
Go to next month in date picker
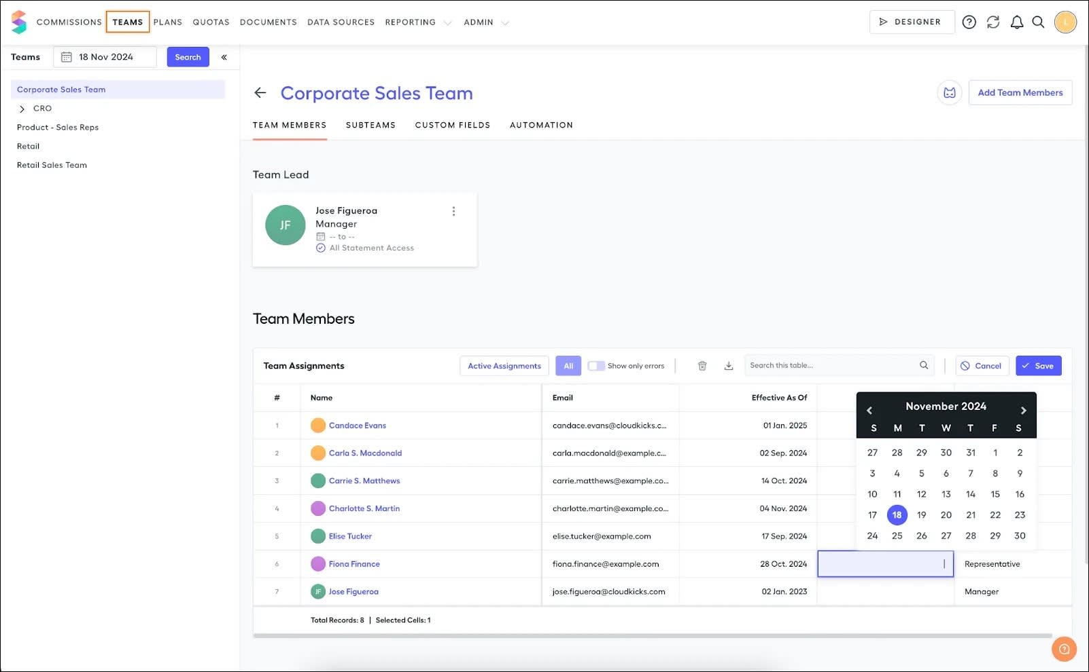point(1023,410)
